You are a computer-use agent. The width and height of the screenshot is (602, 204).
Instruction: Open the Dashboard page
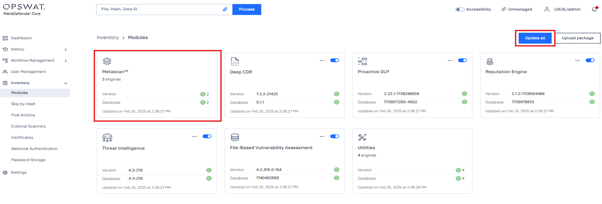[21, 38]
